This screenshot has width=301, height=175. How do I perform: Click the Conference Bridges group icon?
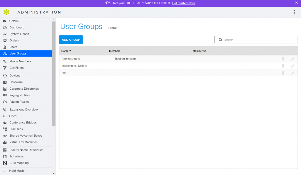(5, 123)
